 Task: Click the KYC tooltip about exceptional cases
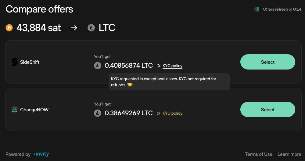coord(169,82)
